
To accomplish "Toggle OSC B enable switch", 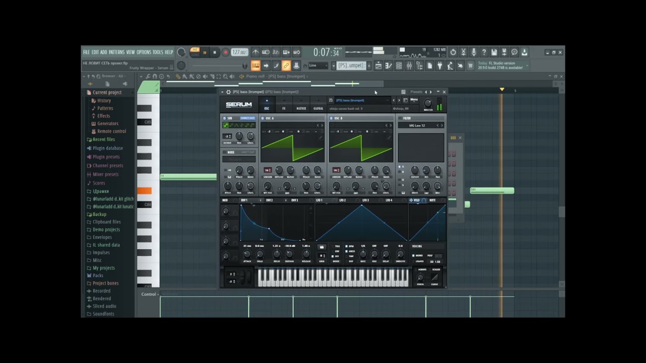I will point(331,118).
